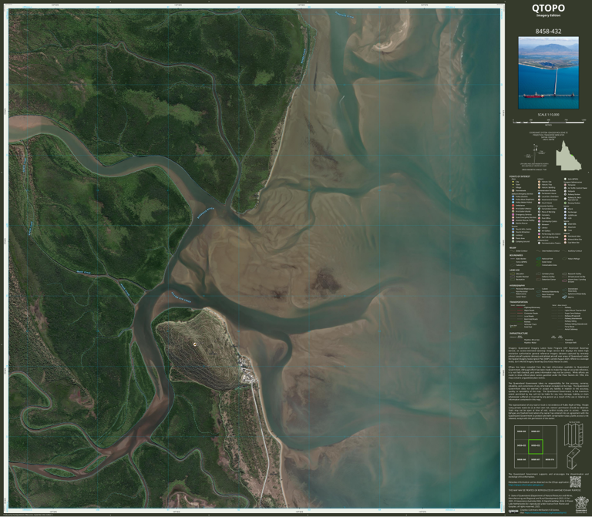Click the POINTS OF INTEREST legend heading
This screenshot has width=592, height=517.
click(x=520, y=176)
